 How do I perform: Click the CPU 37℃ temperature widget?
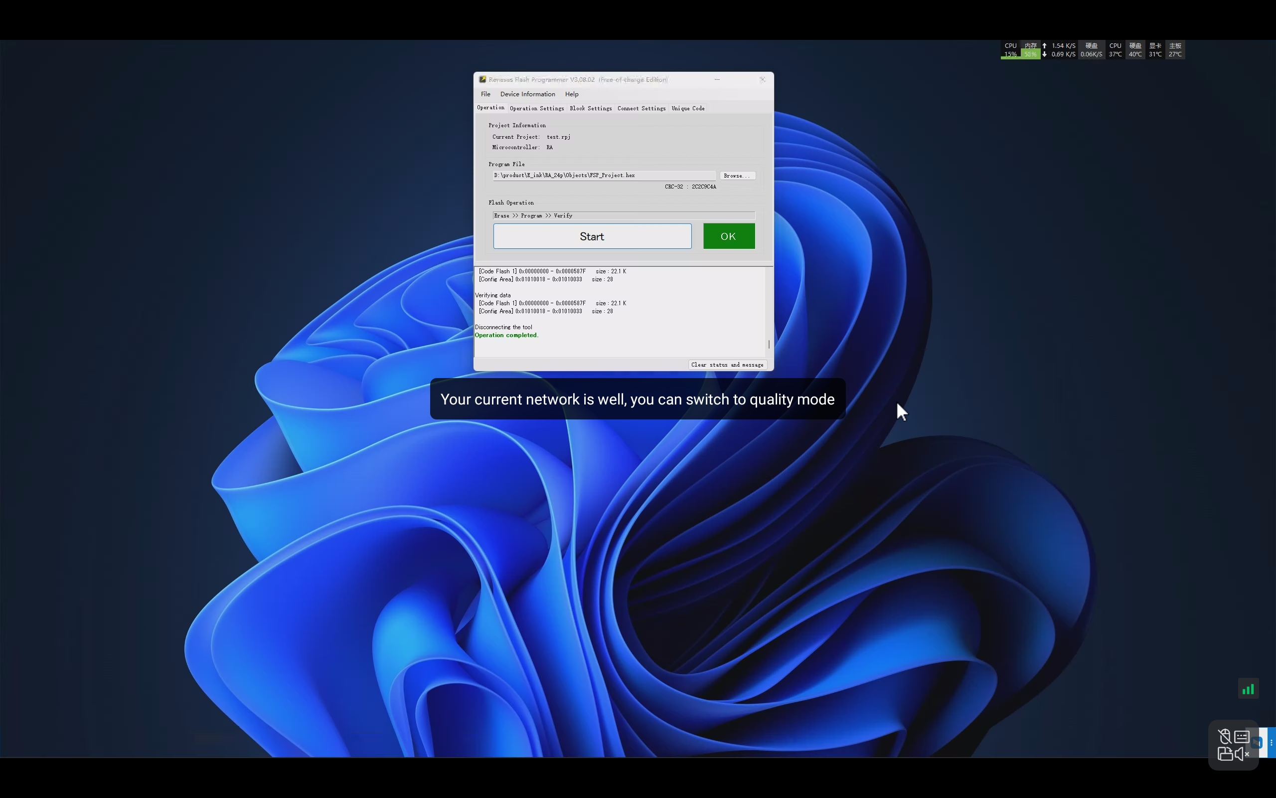point(1115,50)
